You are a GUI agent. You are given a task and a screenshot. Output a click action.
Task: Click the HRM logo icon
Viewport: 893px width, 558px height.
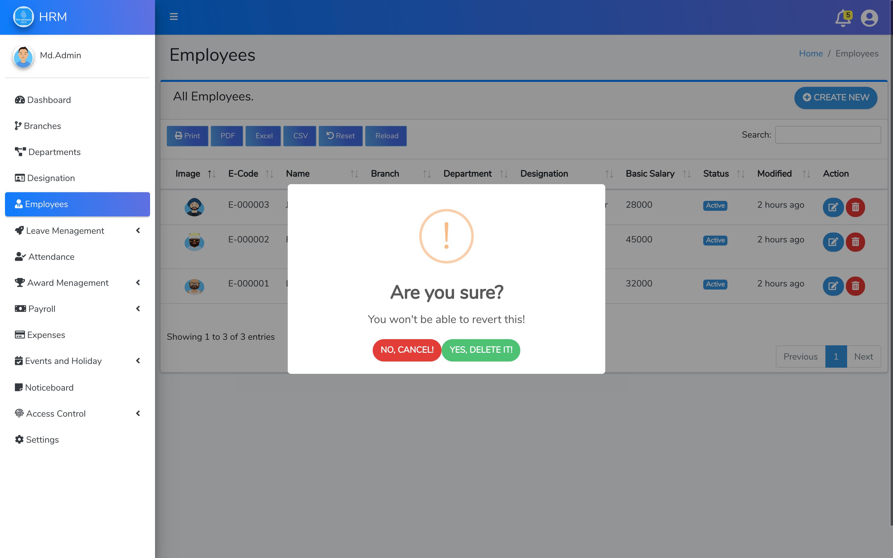coord(23,17)
